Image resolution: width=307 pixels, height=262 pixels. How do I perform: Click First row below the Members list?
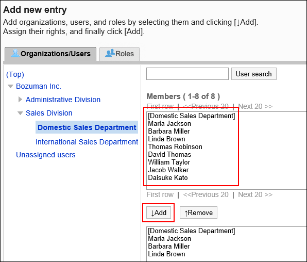[160, 194]
